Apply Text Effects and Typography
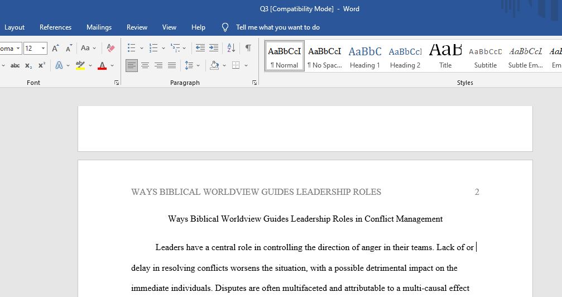562x297 pixels. [59, 65]
